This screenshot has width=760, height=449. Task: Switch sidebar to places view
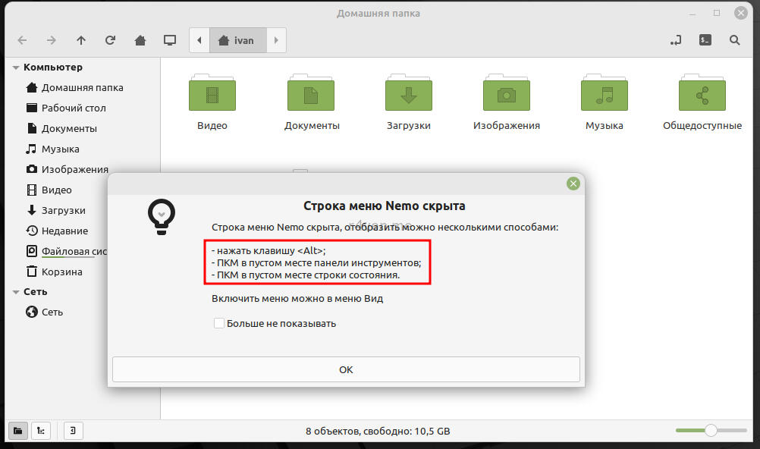18,431
